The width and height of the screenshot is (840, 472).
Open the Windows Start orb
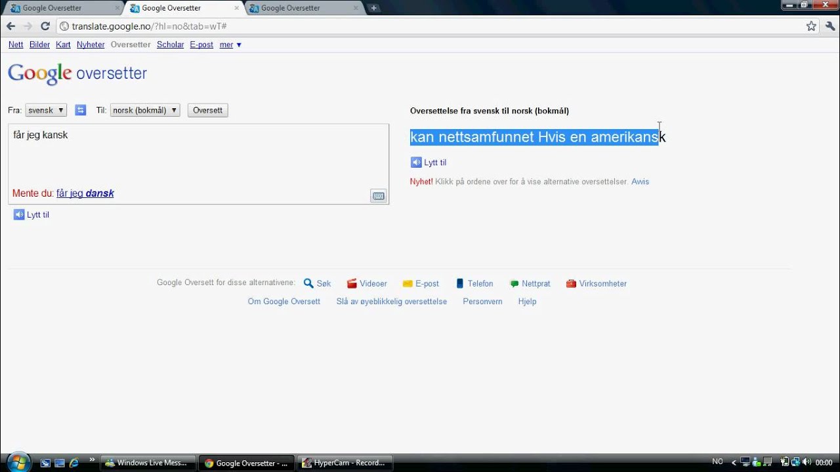(18, 462)
